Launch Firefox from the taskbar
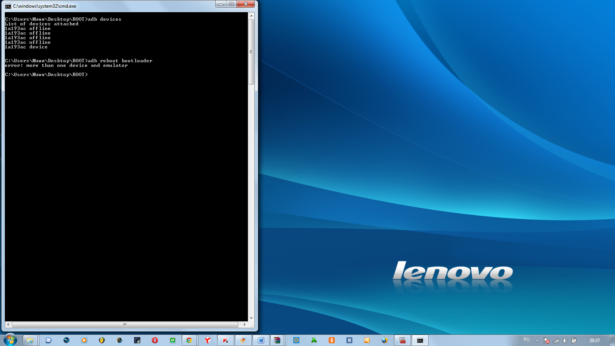The width and height of the screenshot is (615, 346). (x=385, y=340)
